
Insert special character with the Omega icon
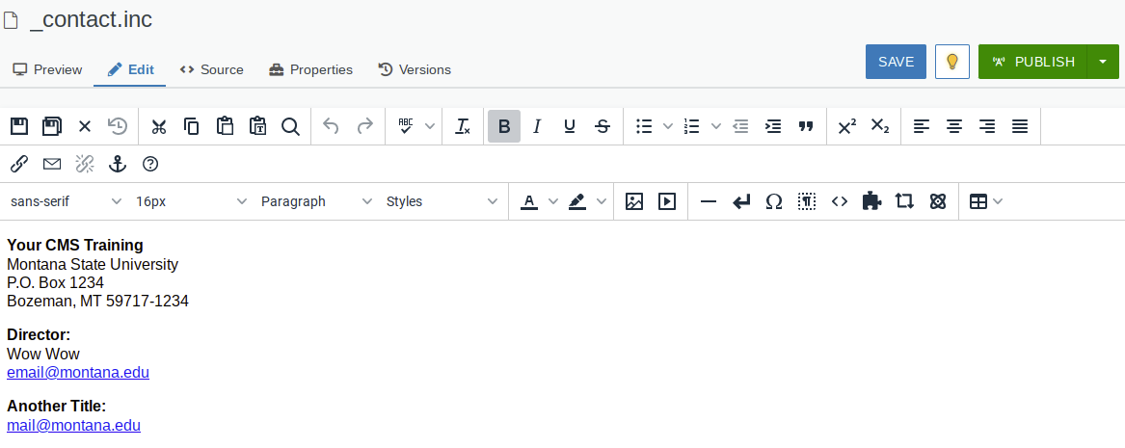tap(773, 201)
